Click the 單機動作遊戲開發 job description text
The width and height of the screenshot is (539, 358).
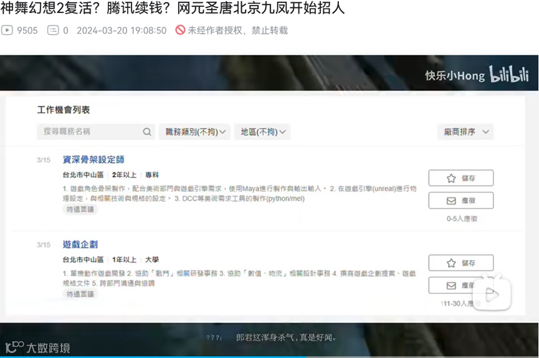point(239,278)
